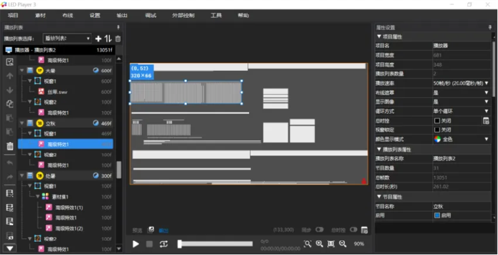Switch to the blue output view link

(164, 230)
